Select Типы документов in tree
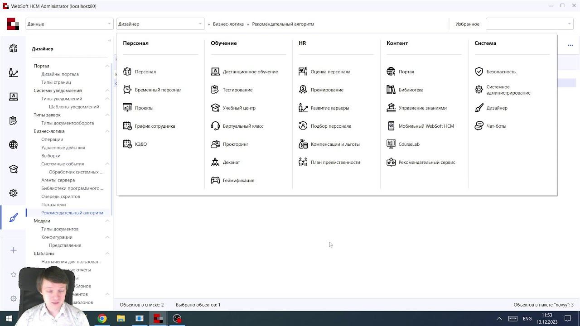This screenshot has width=580, height=326. click(60, 229)
